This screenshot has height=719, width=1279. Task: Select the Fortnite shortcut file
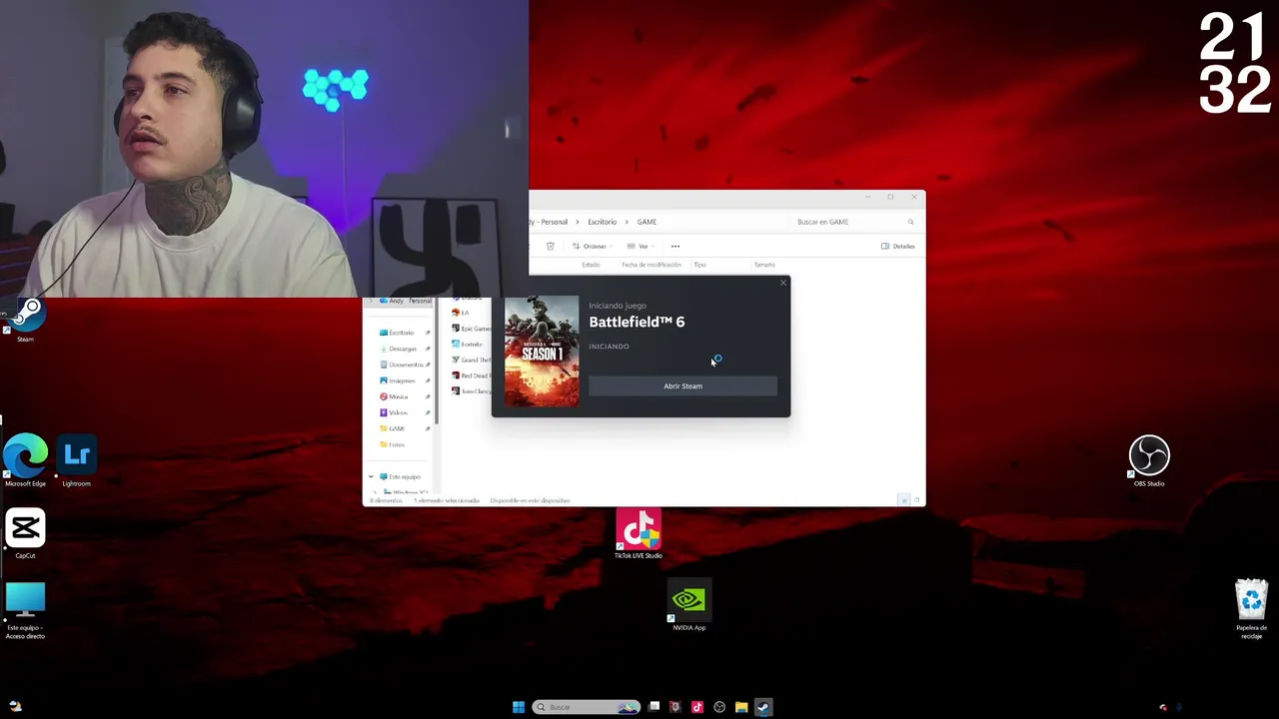468,345
